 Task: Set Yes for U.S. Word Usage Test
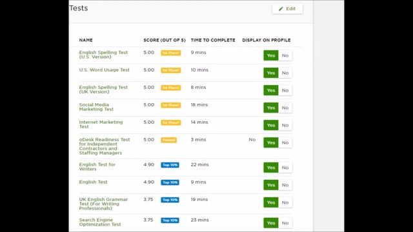[271, 73]
